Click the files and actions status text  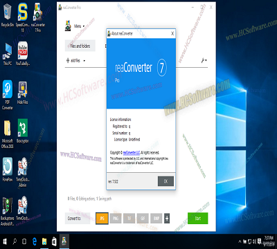pyautogui.click(x=89, y=199)
